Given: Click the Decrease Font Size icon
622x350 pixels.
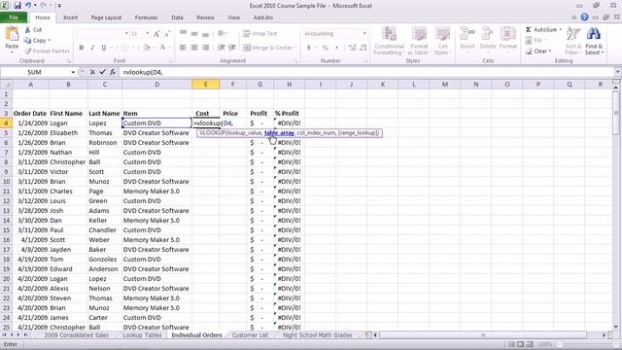Looking at the screenshot, I should [x=167, y=34].
